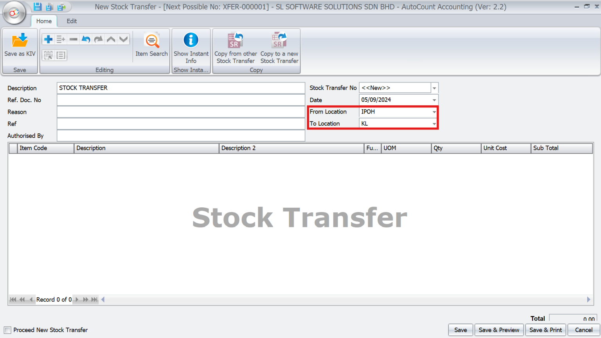
Task: Switch to the Edit tab
Action: pyautogui.click(x=71, y=21)
